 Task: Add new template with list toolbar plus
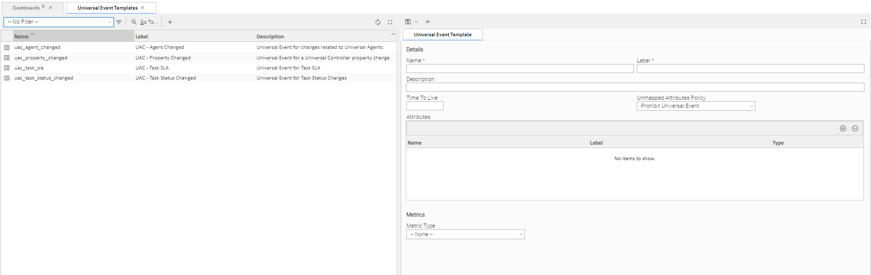click(x=170, y=22)
